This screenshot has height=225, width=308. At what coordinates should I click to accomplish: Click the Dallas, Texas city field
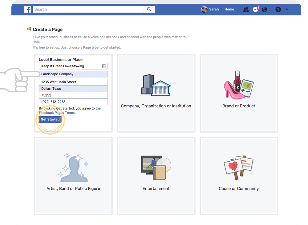(73, 89)
